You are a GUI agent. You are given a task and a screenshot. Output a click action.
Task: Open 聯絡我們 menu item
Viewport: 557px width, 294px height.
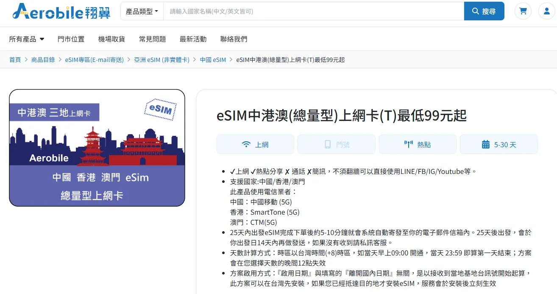coord(234,39)
